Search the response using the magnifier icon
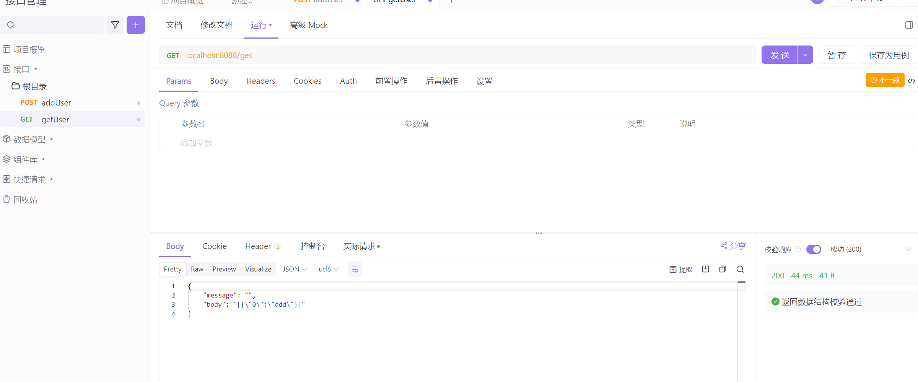918x382 pixels. click(740, 269)
